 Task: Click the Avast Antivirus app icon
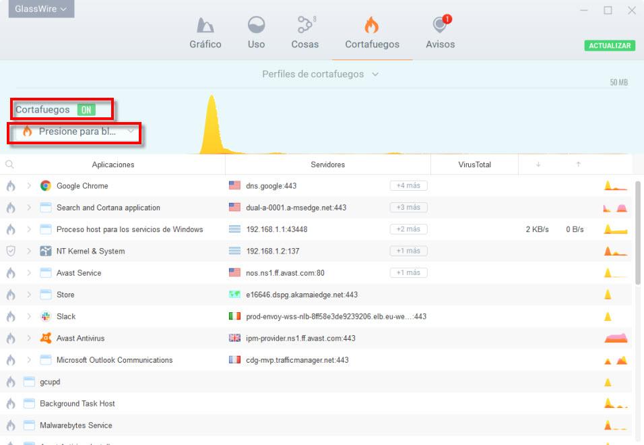coord(46,338)
